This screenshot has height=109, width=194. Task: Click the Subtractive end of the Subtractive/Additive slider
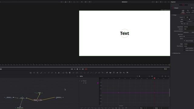[186, 32]
